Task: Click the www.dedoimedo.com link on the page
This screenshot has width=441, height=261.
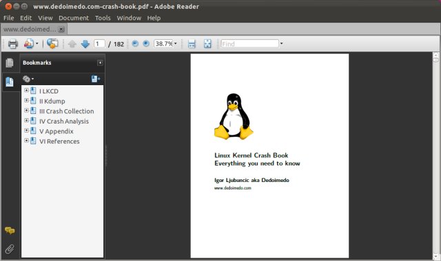Action: (233, 188)
